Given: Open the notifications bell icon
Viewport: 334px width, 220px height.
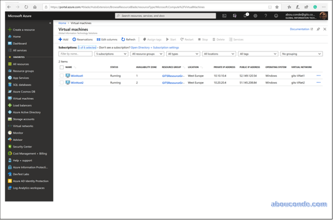Looking at the screenshot, I should (x=245, y=16).
